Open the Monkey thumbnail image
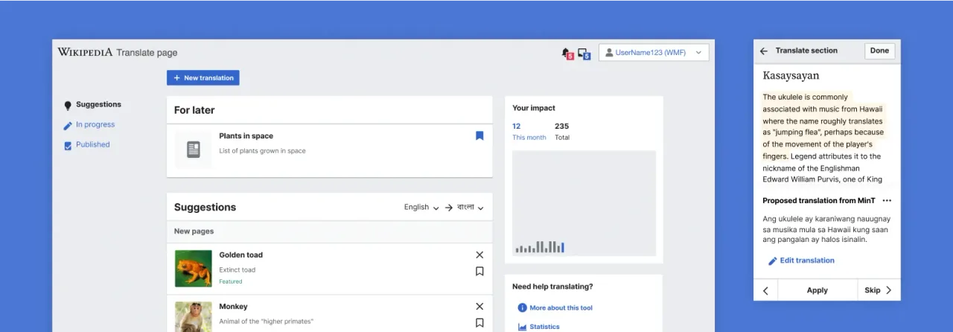 [193, 316]
